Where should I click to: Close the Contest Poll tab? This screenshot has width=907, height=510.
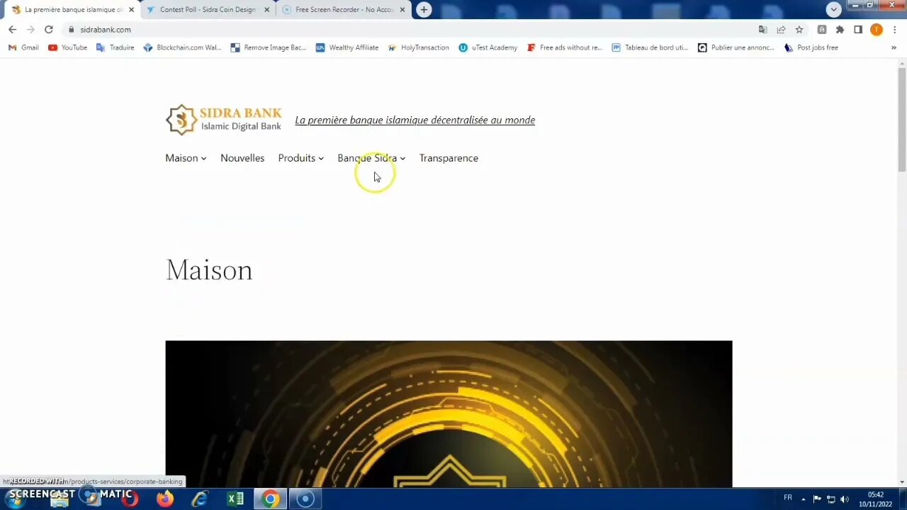tap(267, 10)
